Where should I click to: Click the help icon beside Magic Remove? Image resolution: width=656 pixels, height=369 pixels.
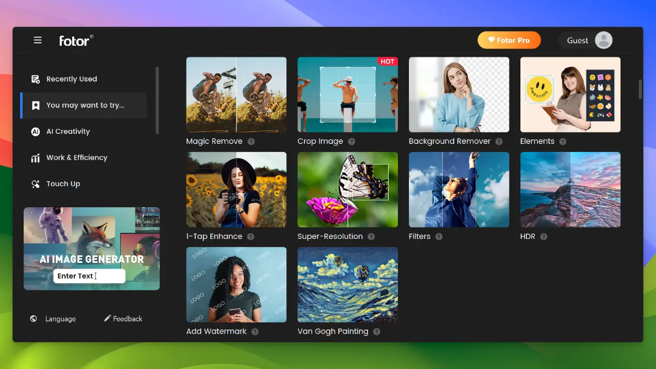click(251, 142)
